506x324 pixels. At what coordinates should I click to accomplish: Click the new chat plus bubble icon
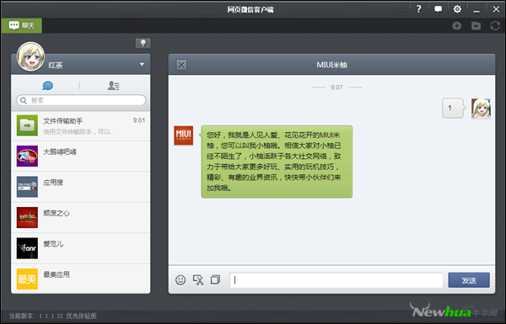coord(456,26)
